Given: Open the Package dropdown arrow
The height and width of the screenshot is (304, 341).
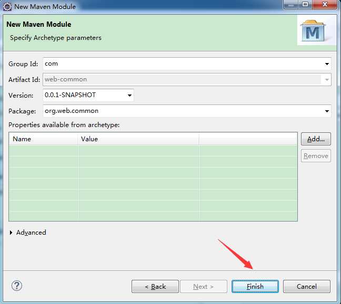Looking at the screenshot, I should pyautogui.click(x=327, y=111).
